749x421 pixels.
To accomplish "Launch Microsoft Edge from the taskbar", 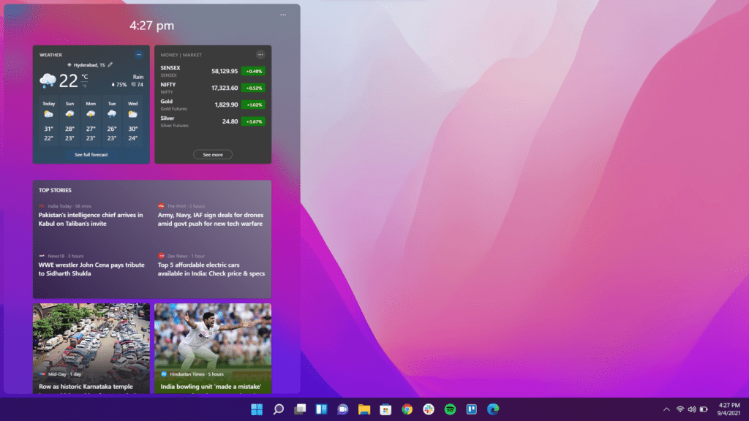I will (493, 409).
